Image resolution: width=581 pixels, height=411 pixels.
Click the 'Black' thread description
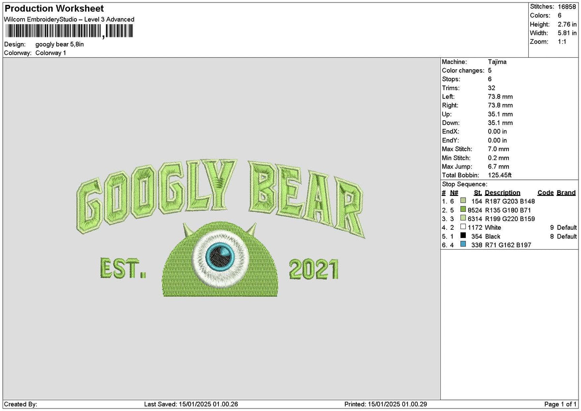tap(493, 237)
